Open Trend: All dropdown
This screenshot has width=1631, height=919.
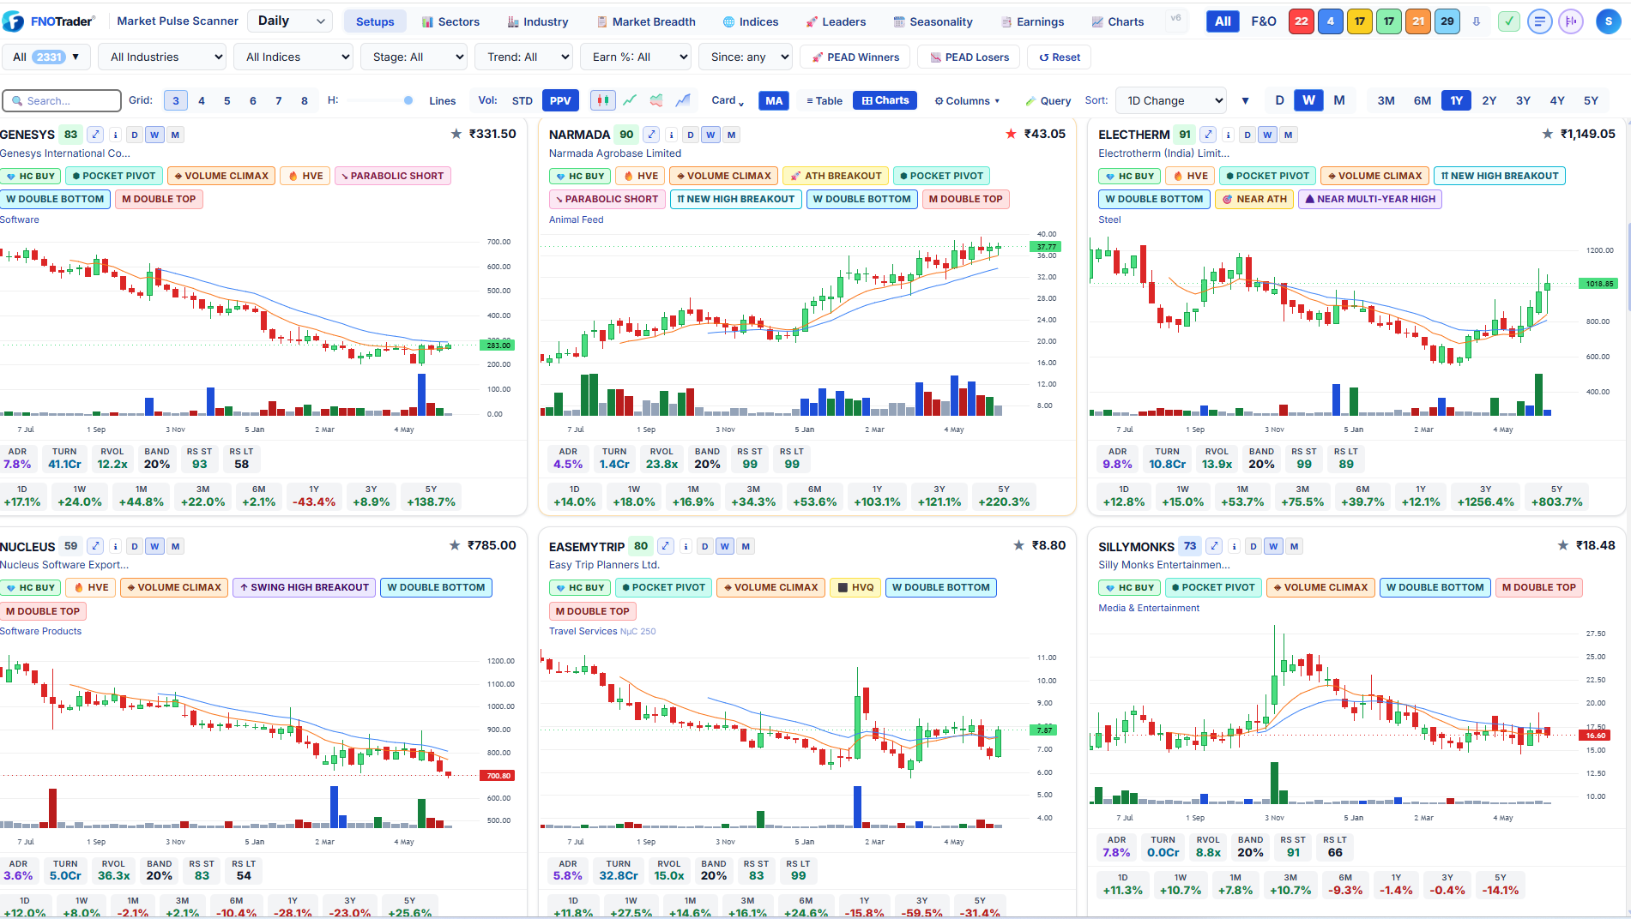523,57
